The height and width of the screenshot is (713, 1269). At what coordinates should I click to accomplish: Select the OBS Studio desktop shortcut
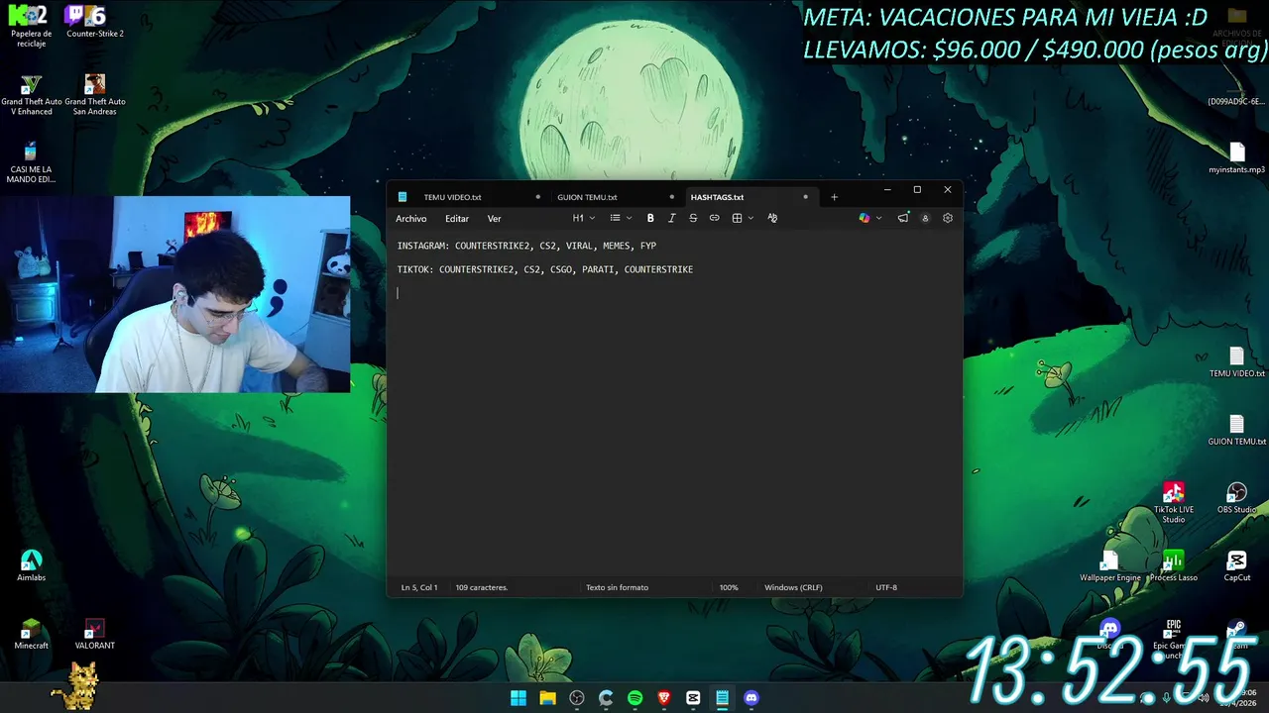1236,498
